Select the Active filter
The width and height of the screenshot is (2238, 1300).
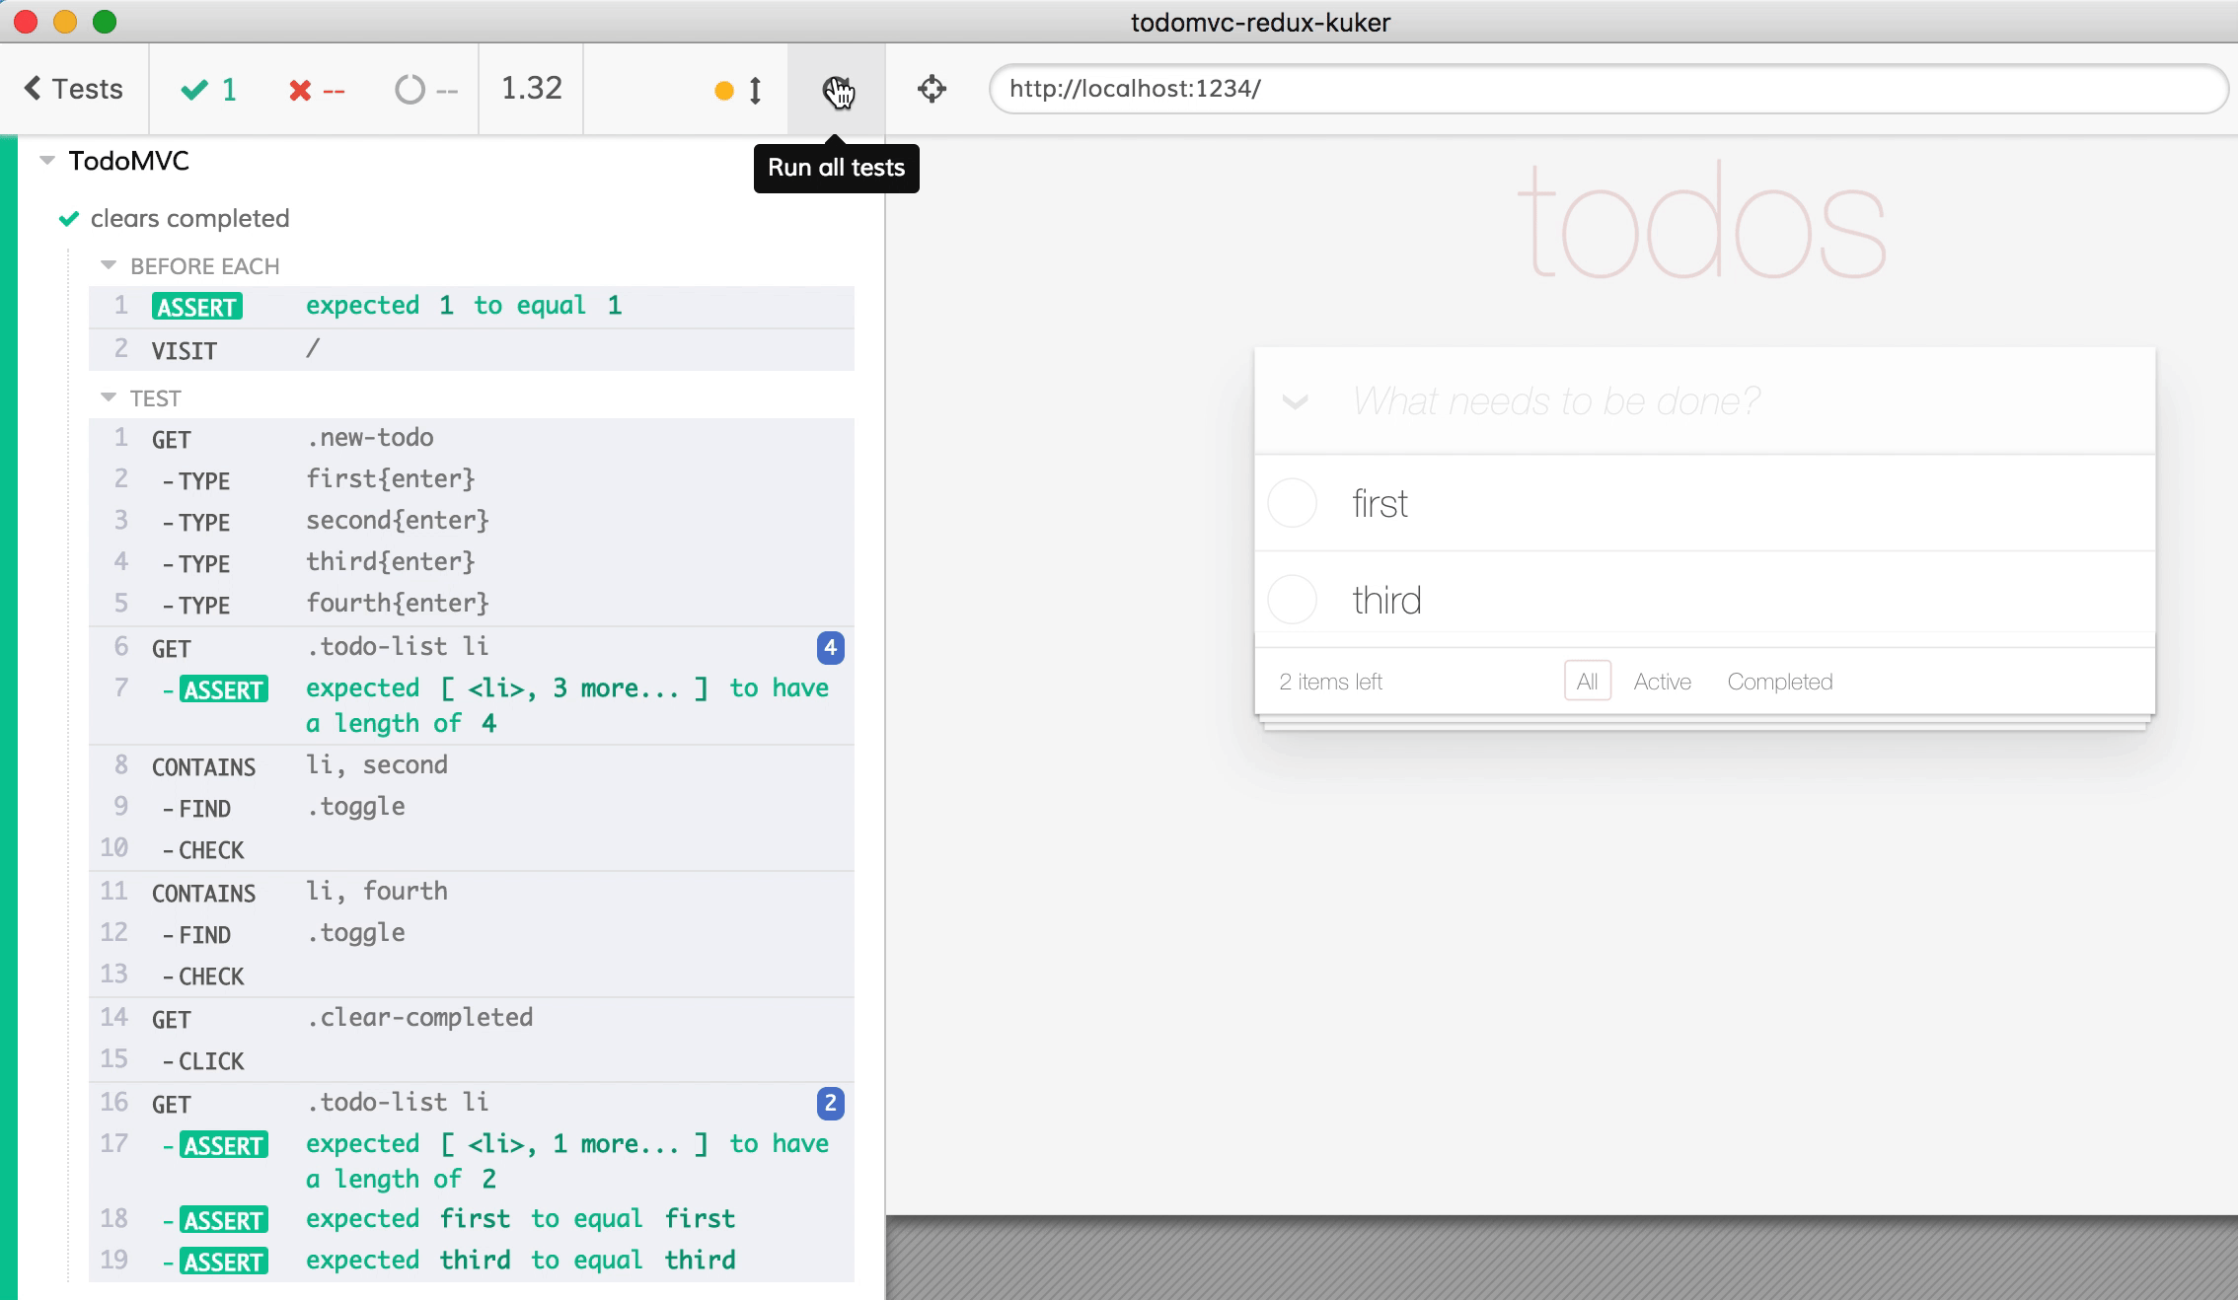[1662, 682]
